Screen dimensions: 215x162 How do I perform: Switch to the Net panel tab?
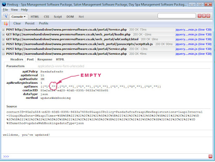[81, 17]
